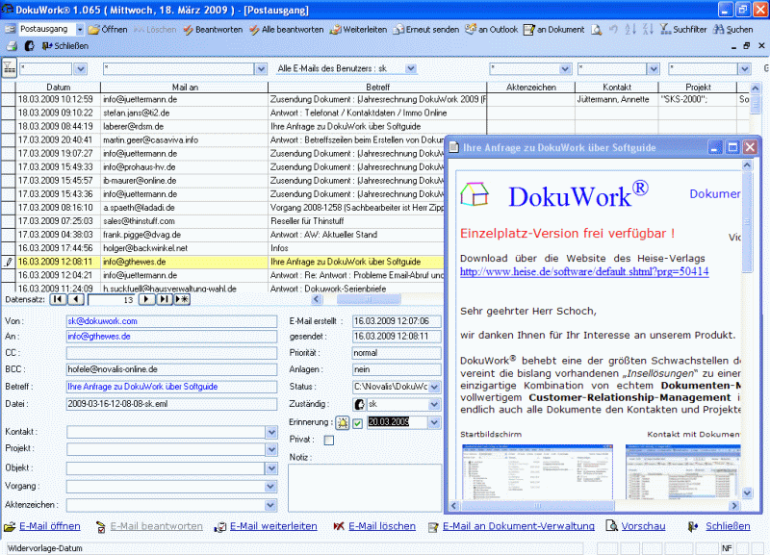Open the Aktenzeichen dropdown in the detail form

coord(271,505)
